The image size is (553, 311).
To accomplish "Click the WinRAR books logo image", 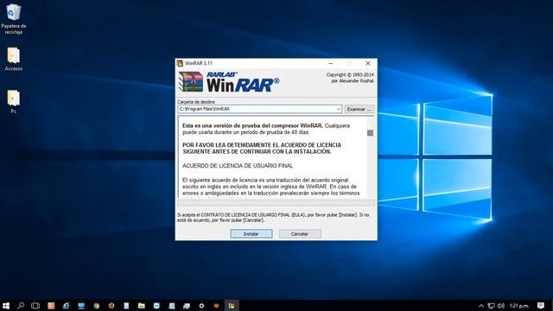I will (x=191, y=82).
